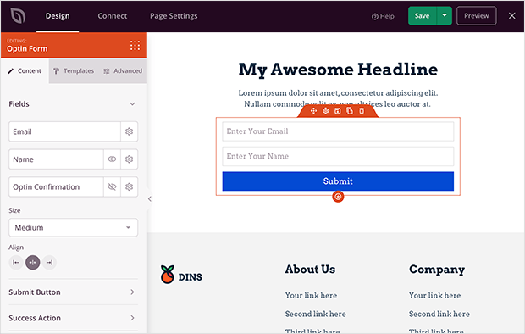Viewport: 525px width, 334px height.
Task: Align form to the right
Action: coord(50,262)
